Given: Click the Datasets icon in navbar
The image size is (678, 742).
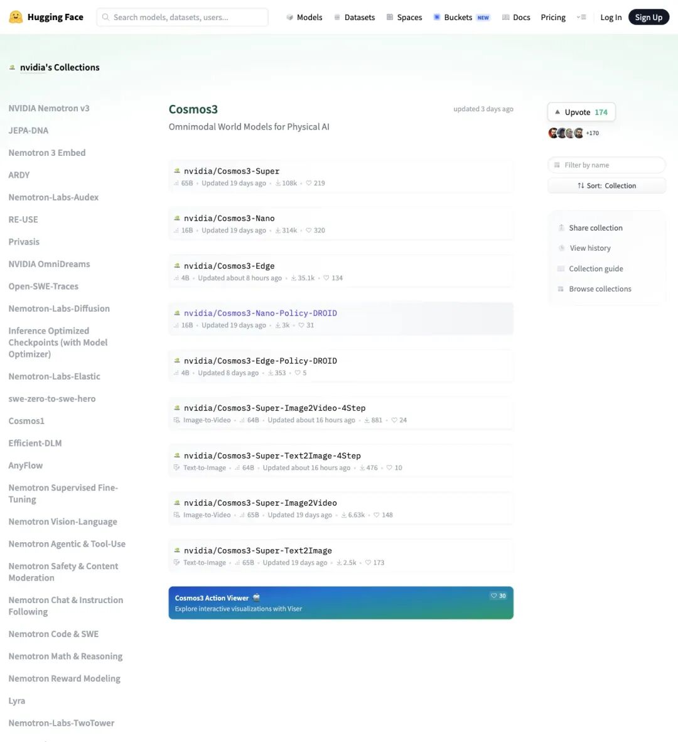Looking at the screenshot, I should 337,17.
